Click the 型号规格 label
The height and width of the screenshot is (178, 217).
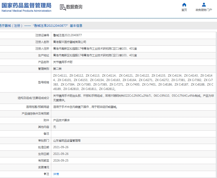(x=43, y=82)
